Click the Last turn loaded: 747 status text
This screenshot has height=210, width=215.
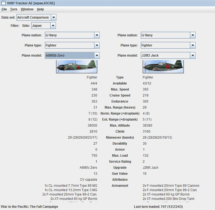coord(158,207)
